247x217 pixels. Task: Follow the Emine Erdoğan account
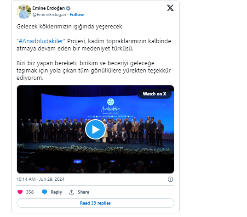[77, 15]
